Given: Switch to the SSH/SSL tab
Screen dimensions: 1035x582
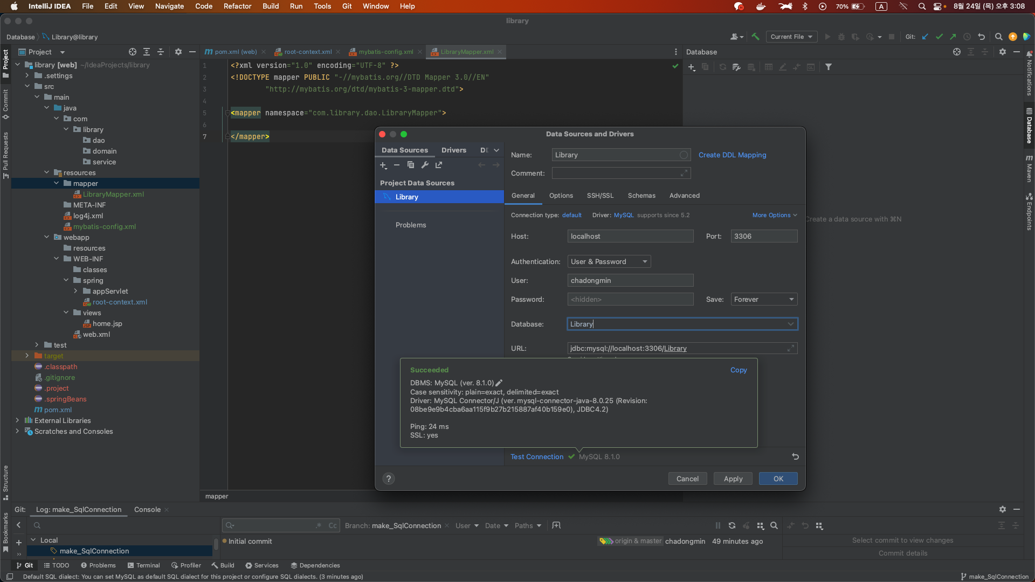Looking at the screenshot, I should [600, 196].
